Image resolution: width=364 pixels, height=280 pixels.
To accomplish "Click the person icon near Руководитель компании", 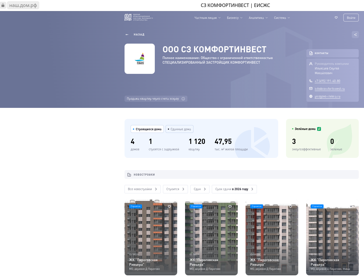I will click(311, 64).
